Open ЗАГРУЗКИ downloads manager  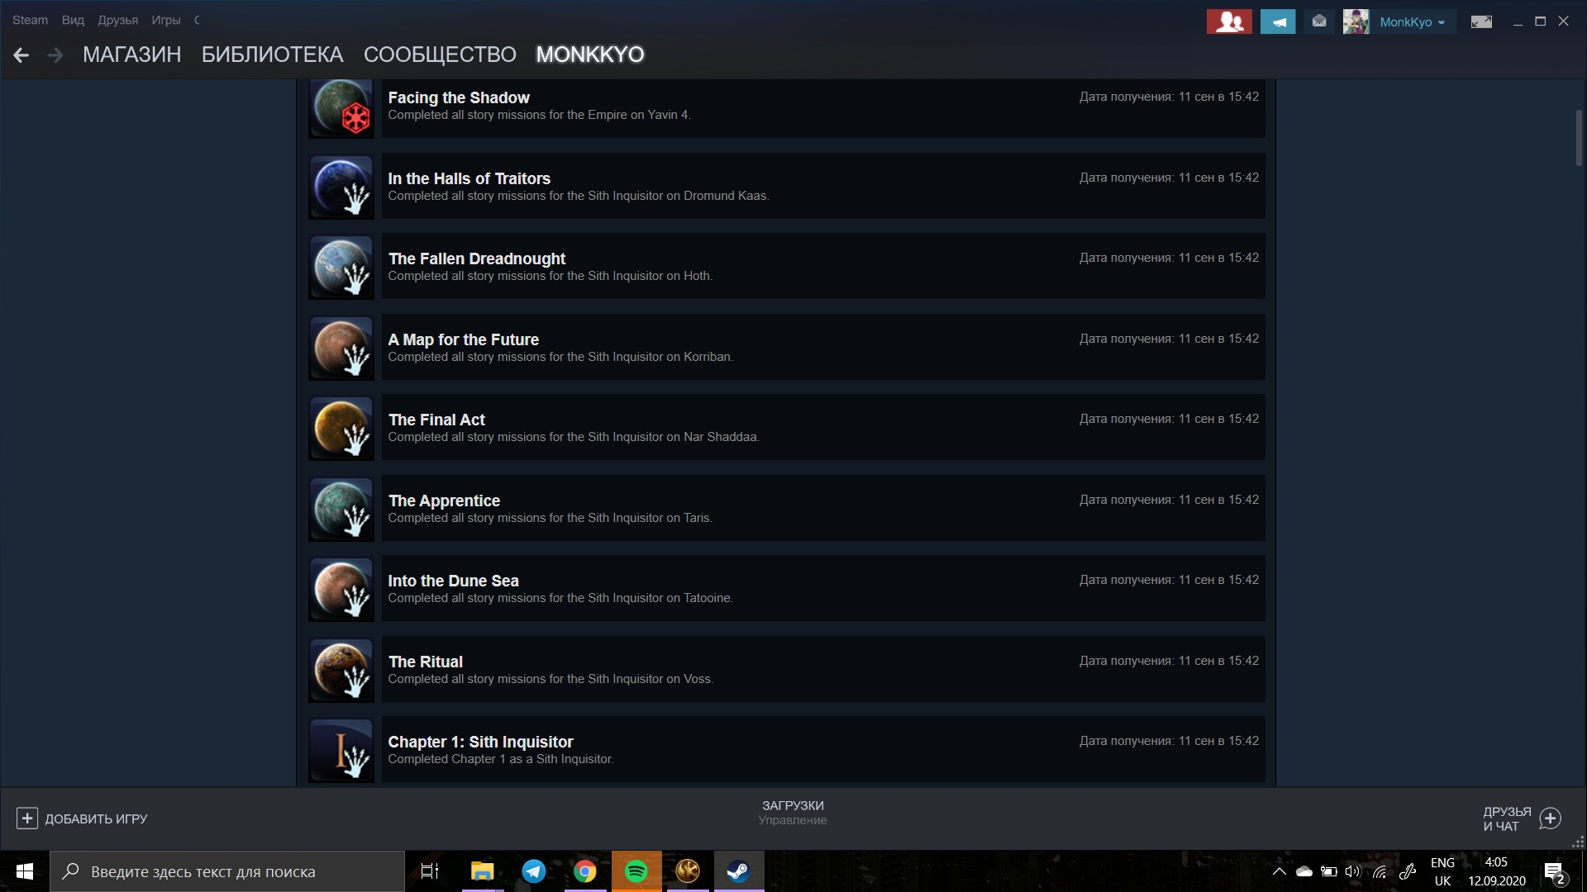(793, 812)
